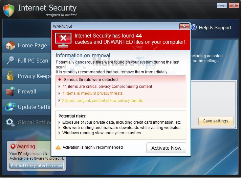Expand the 41 critical privacy items entry
Image resolution: width=242 pixels, height=178 pixels.
(59, 87)
